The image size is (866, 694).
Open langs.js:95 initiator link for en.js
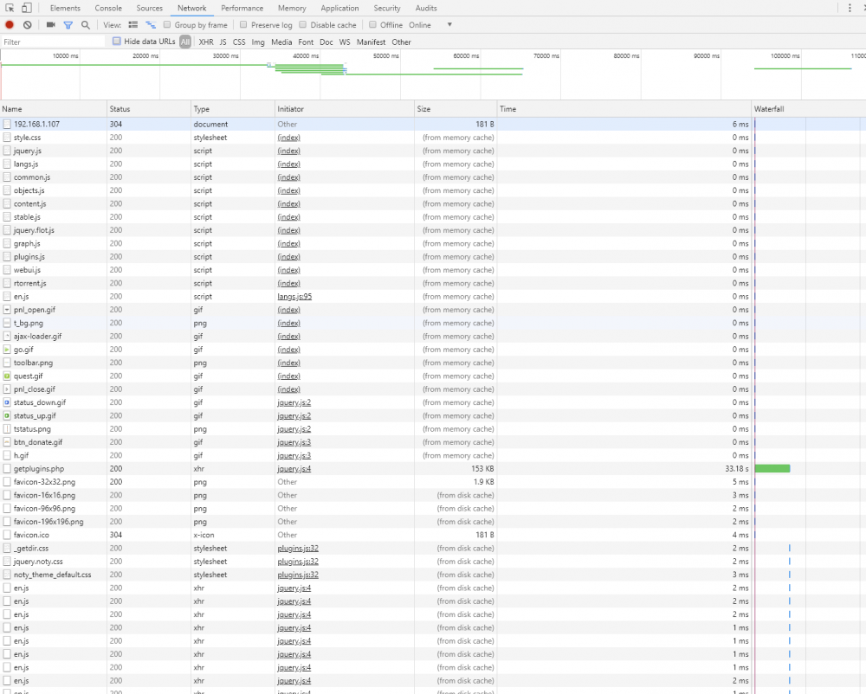(x=294, y=297)
